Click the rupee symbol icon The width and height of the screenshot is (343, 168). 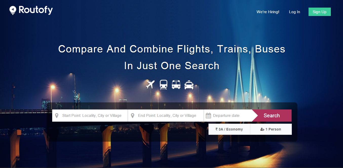217,129
